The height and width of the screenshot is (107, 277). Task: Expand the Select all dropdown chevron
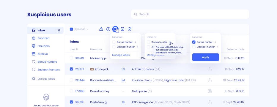87,29
